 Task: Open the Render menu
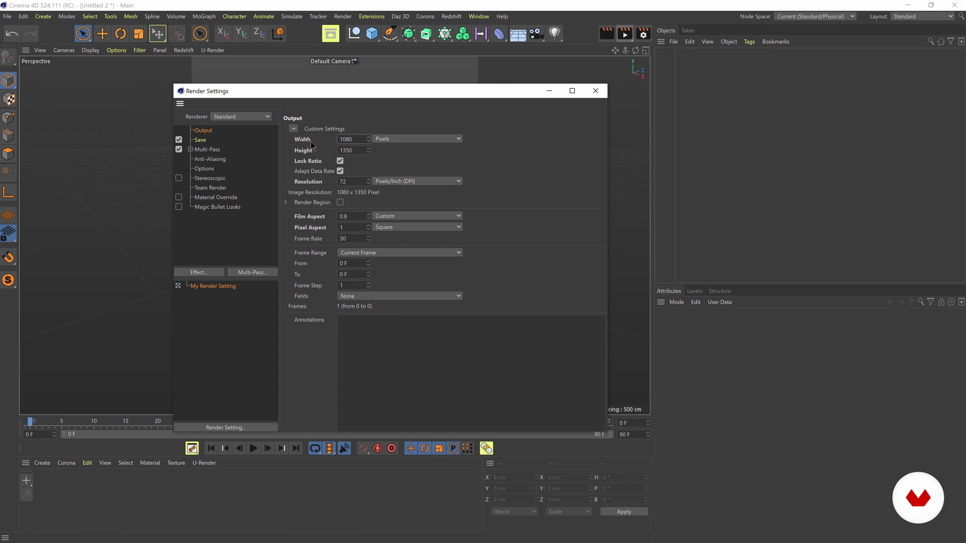343,17
